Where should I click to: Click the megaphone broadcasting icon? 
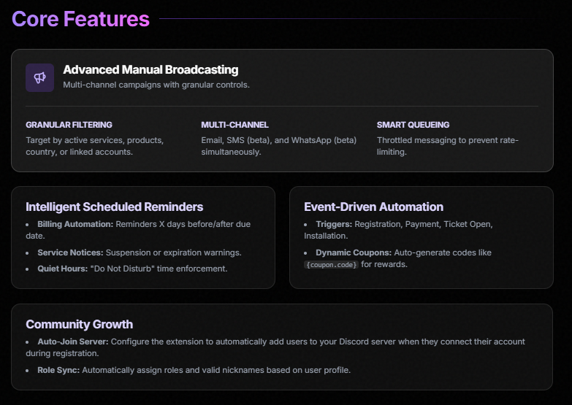[x=39, y=77]
